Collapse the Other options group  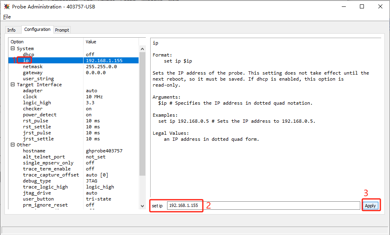click(x=13, y=145)
